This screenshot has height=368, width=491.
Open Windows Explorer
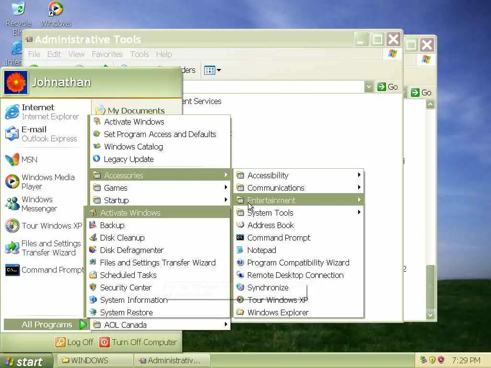299,312
